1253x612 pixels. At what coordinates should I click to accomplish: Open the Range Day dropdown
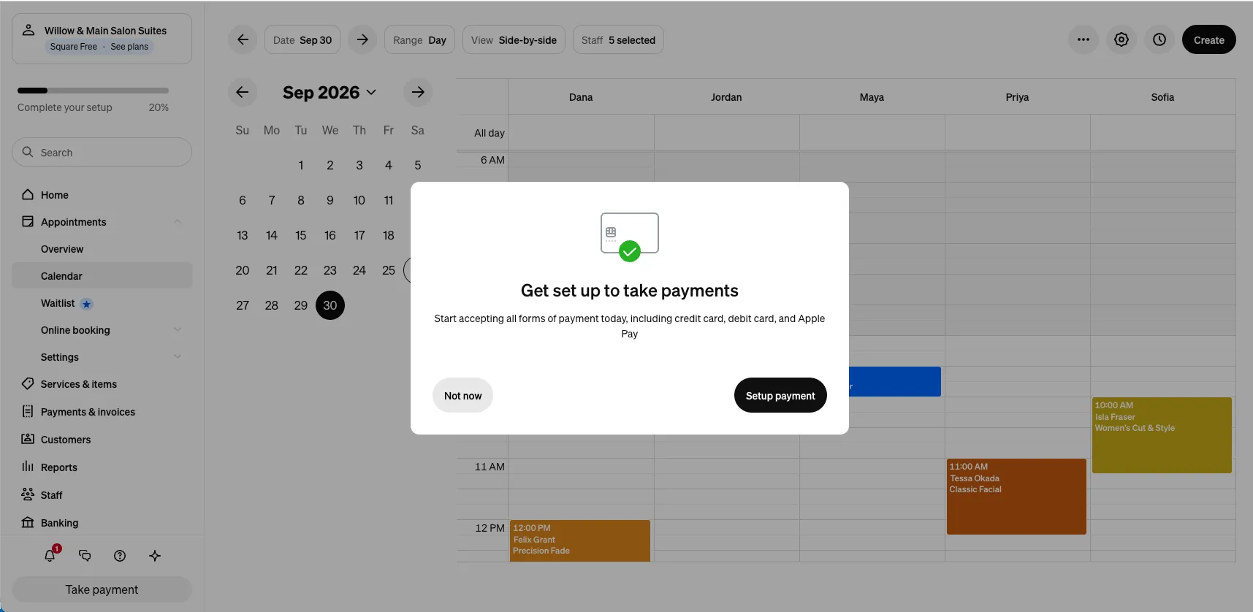click(x=420, y=40)
